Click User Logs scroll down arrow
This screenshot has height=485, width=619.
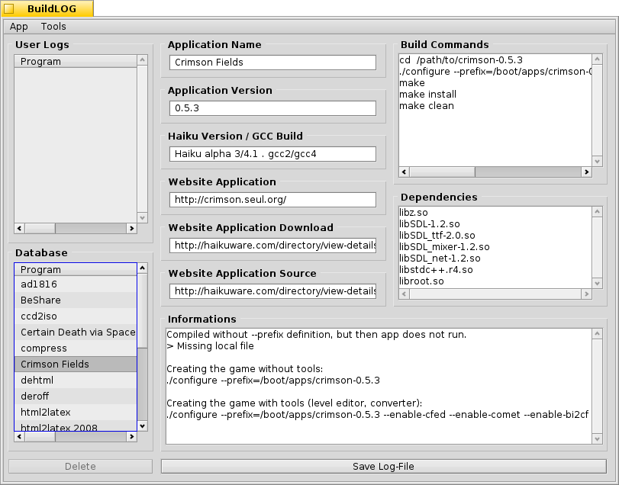tap(143, 217)
